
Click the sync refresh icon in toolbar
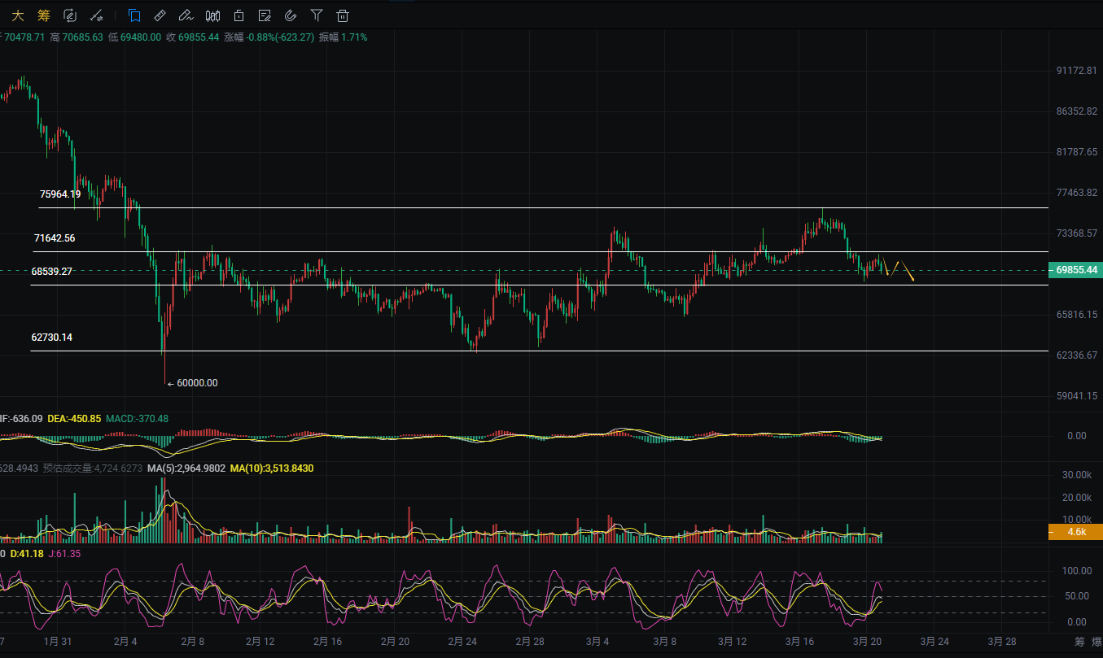point(70,15)
